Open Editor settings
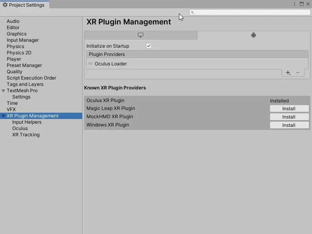The image size is (312, 234). (13, 28)
